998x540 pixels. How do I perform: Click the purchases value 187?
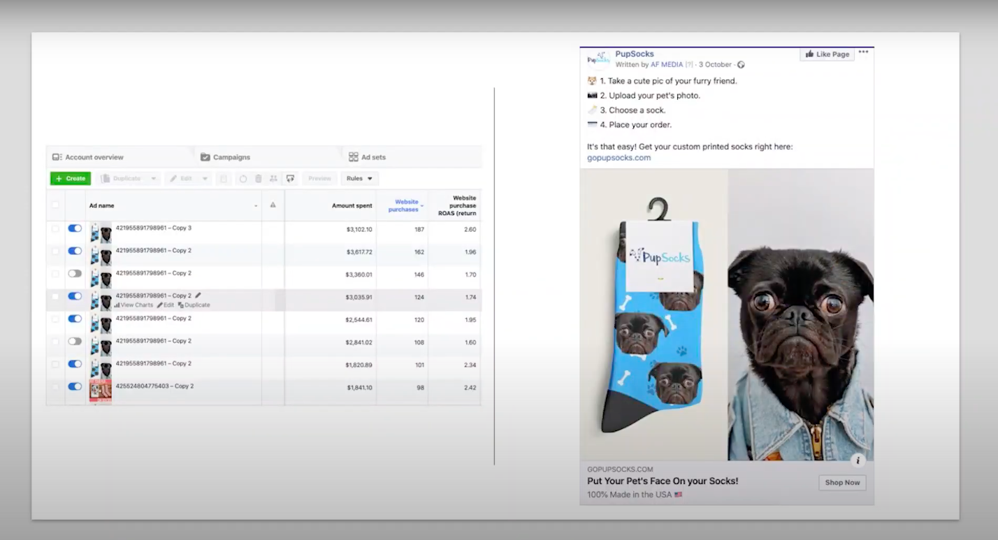click(x=419, y=230)
